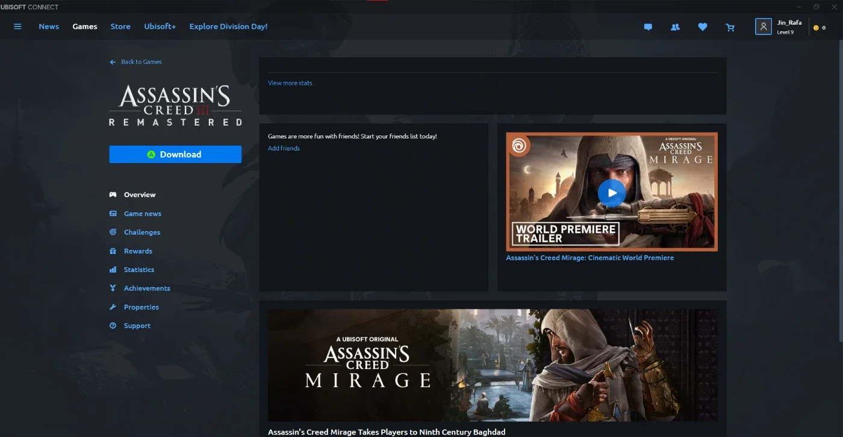
Task: Click the Challenges target icon
Action: coord(113,232)
